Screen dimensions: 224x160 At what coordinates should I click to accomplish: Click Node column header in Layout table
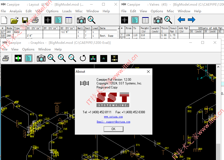pyautogui.click(x=10, y=28)
